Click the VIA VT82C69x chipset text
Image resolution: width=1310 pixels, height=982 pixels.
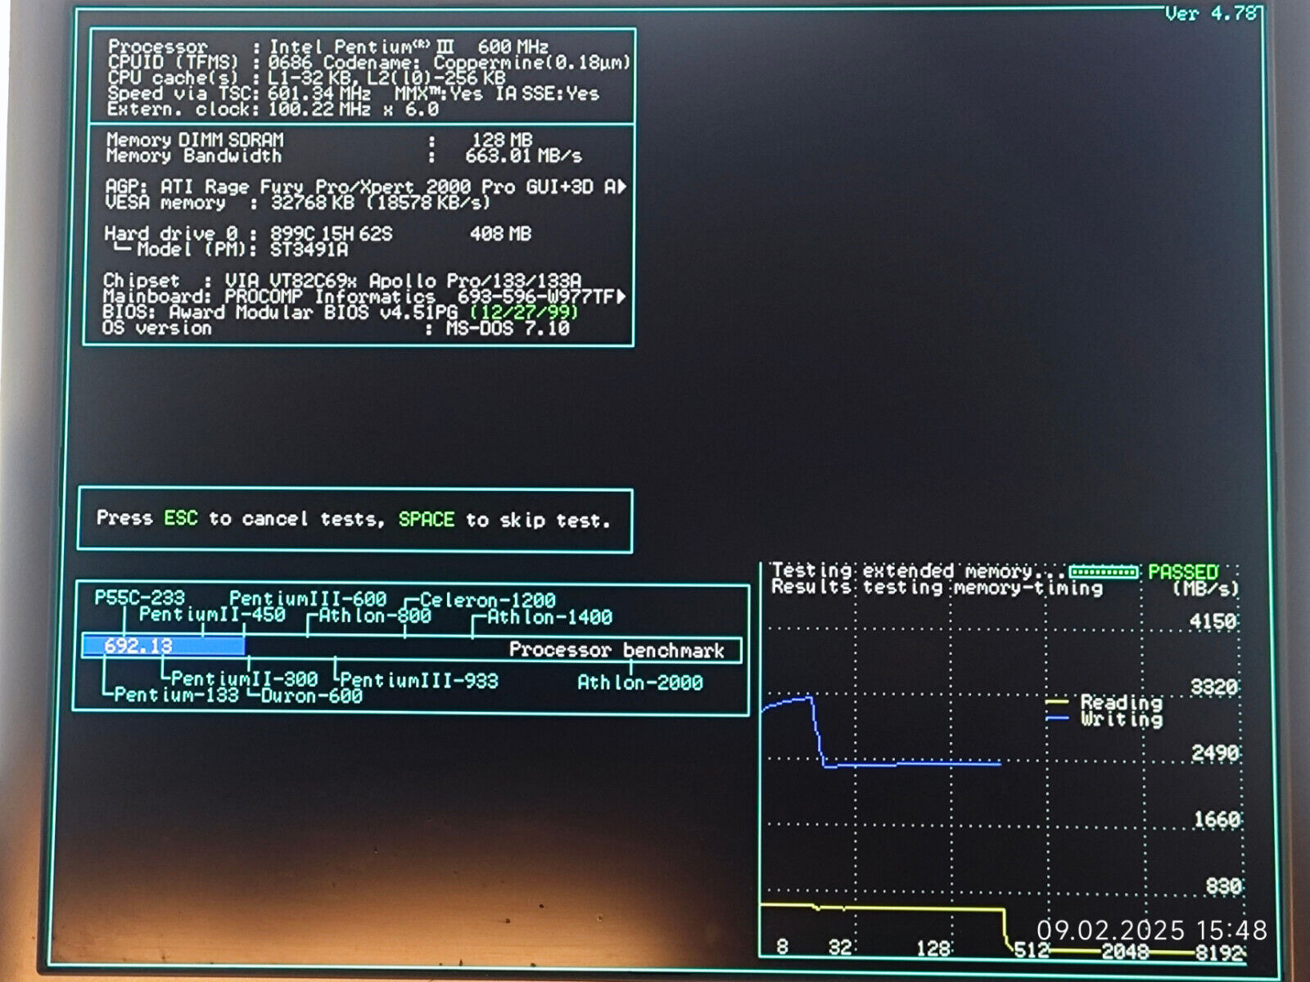click(x=402, y=281)
